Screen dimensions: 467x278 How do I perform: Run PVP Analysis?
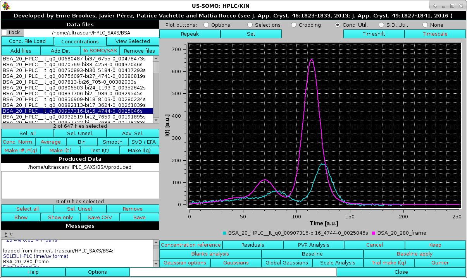[313, 245]
